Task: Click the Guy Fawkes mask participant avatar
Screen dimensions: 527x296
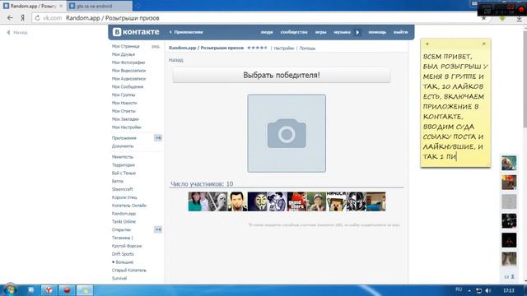Action: pyautogui.click(x=257, y=201)
